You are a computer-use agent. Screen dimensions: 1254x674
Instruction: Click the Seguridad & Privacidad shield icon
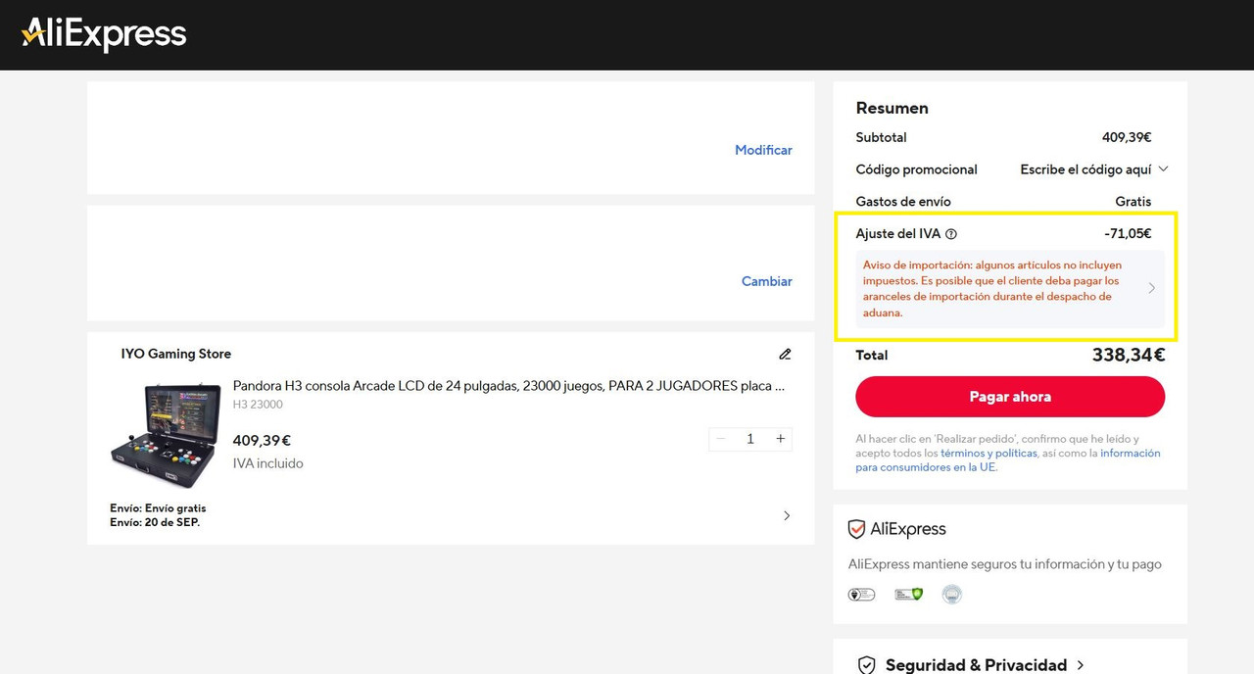pos(866,665)
